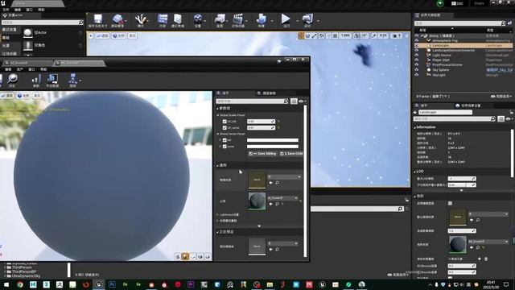Toggle Atmospheric Fog visibility eye in outliner

pos(417,40)
